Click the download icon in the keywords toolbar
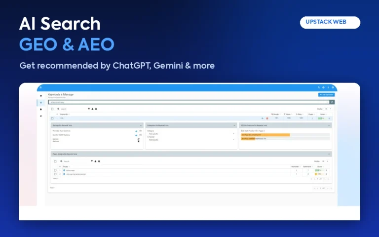The image size is (379, 237). [92, 109]
